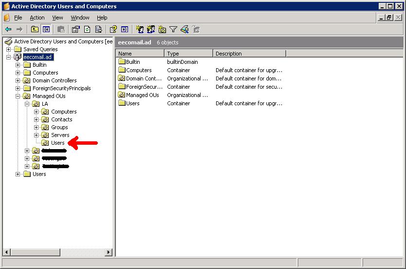Select the Groups OU under LA

click(x=59, y=127)
